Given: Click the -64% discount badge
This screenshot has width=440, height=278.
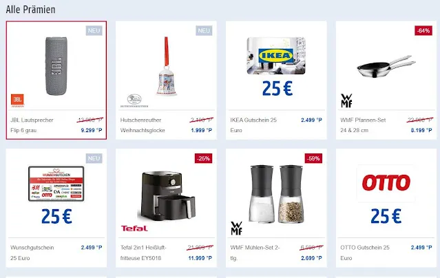Looking at the screenshot, I should click(423, 30).
